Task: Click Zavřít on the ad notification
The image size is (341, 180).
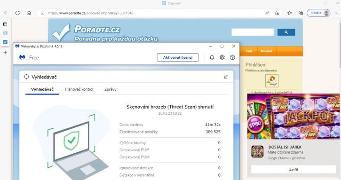Action: click(293, 169)
